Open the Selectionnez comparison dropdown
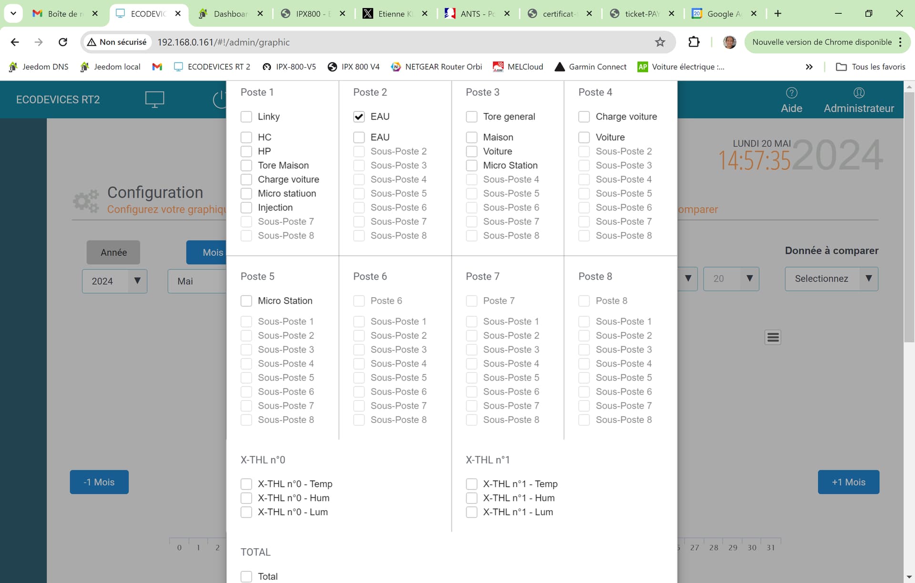The width and height of the screenshot is (915, 583). [832, 279]
